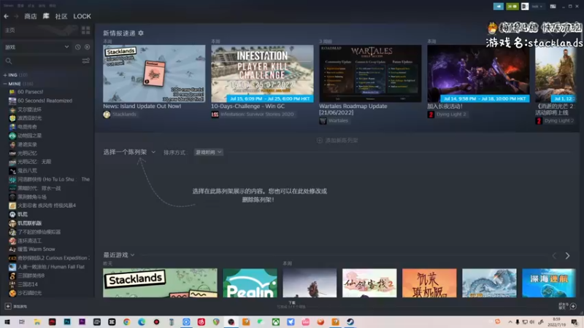Screen dimensions: 584x328
Task: Open Microsoft Edge from taskbar
Action: (142, 322)
